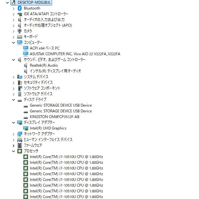The height and width of the screenshot is (199, 199).
Task: Click the key icon beside セキュリティ デバイス
Action: (x=20, y=83)
